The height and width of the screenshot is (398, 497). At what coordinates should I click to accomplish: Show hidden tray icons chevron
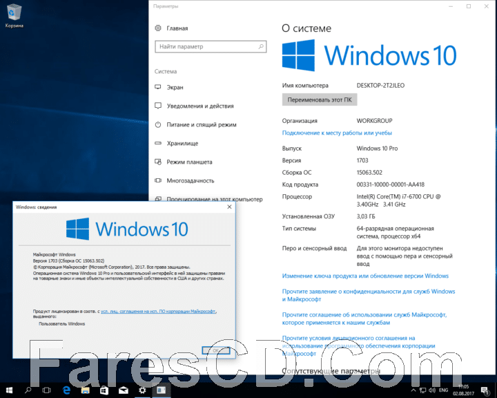tap(413, 390)
